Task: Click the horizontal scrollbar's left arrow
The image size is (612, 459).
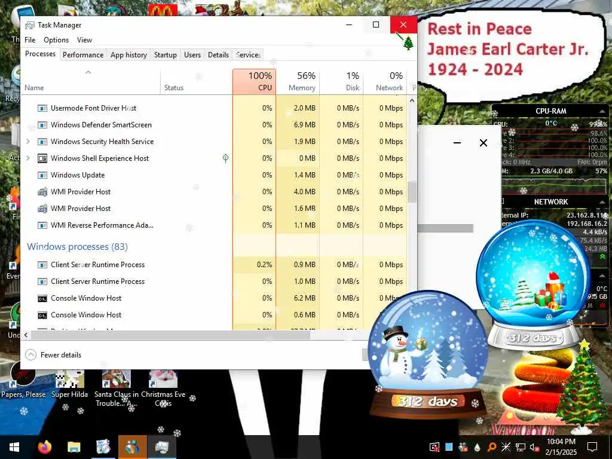Action: [26, 335]
